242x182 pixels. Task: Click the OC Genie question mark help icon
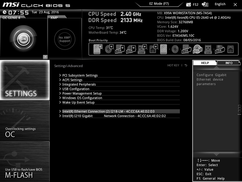click(x=45, y=57)
